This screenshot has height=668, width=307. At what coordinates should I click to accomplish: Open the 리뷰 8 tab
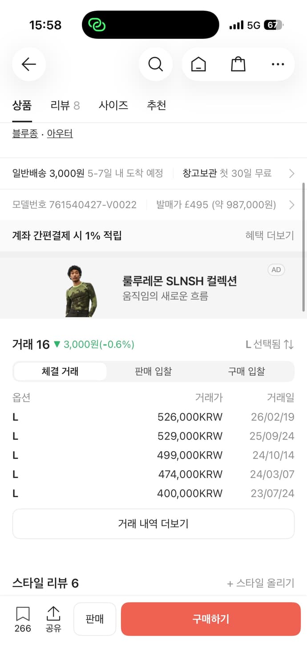[x=65, y=105]
